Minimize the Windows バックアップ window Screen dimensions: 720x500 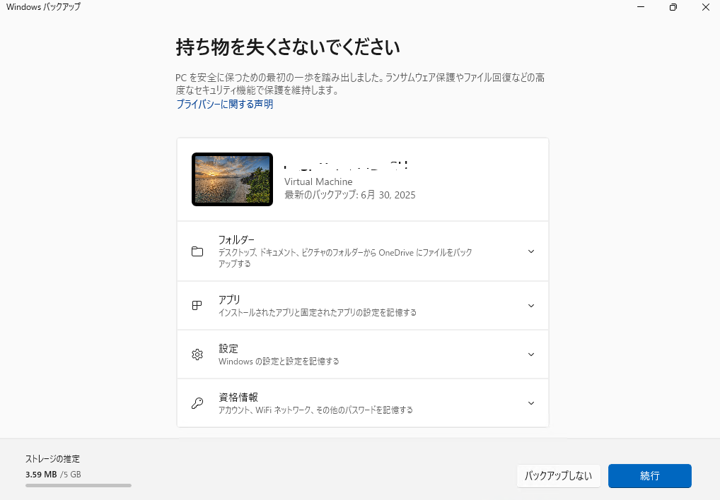click(641, 7)
